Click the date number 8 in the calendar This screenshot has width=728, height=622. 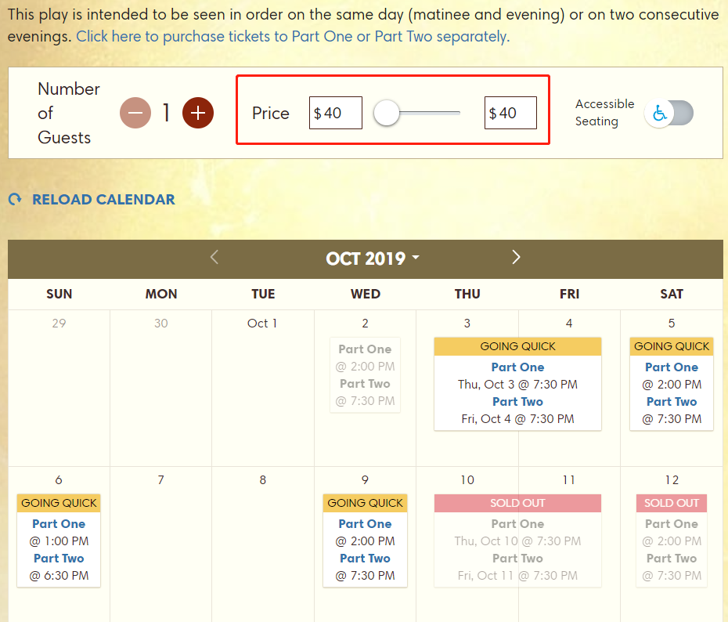[x=263, y=480]
